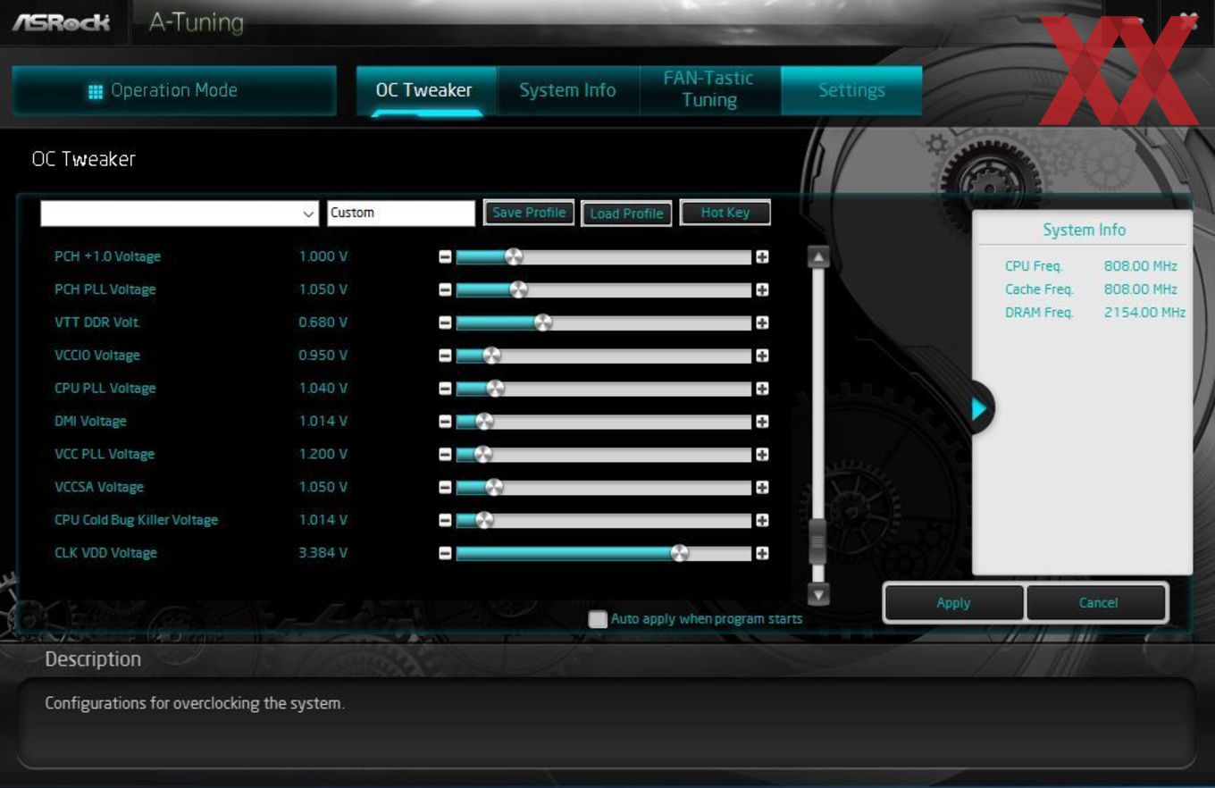The width and height of the screenshot is (1215, 788).
Task: Click the CLK VDD Voltage slider handle
Action: coord(680,554)
